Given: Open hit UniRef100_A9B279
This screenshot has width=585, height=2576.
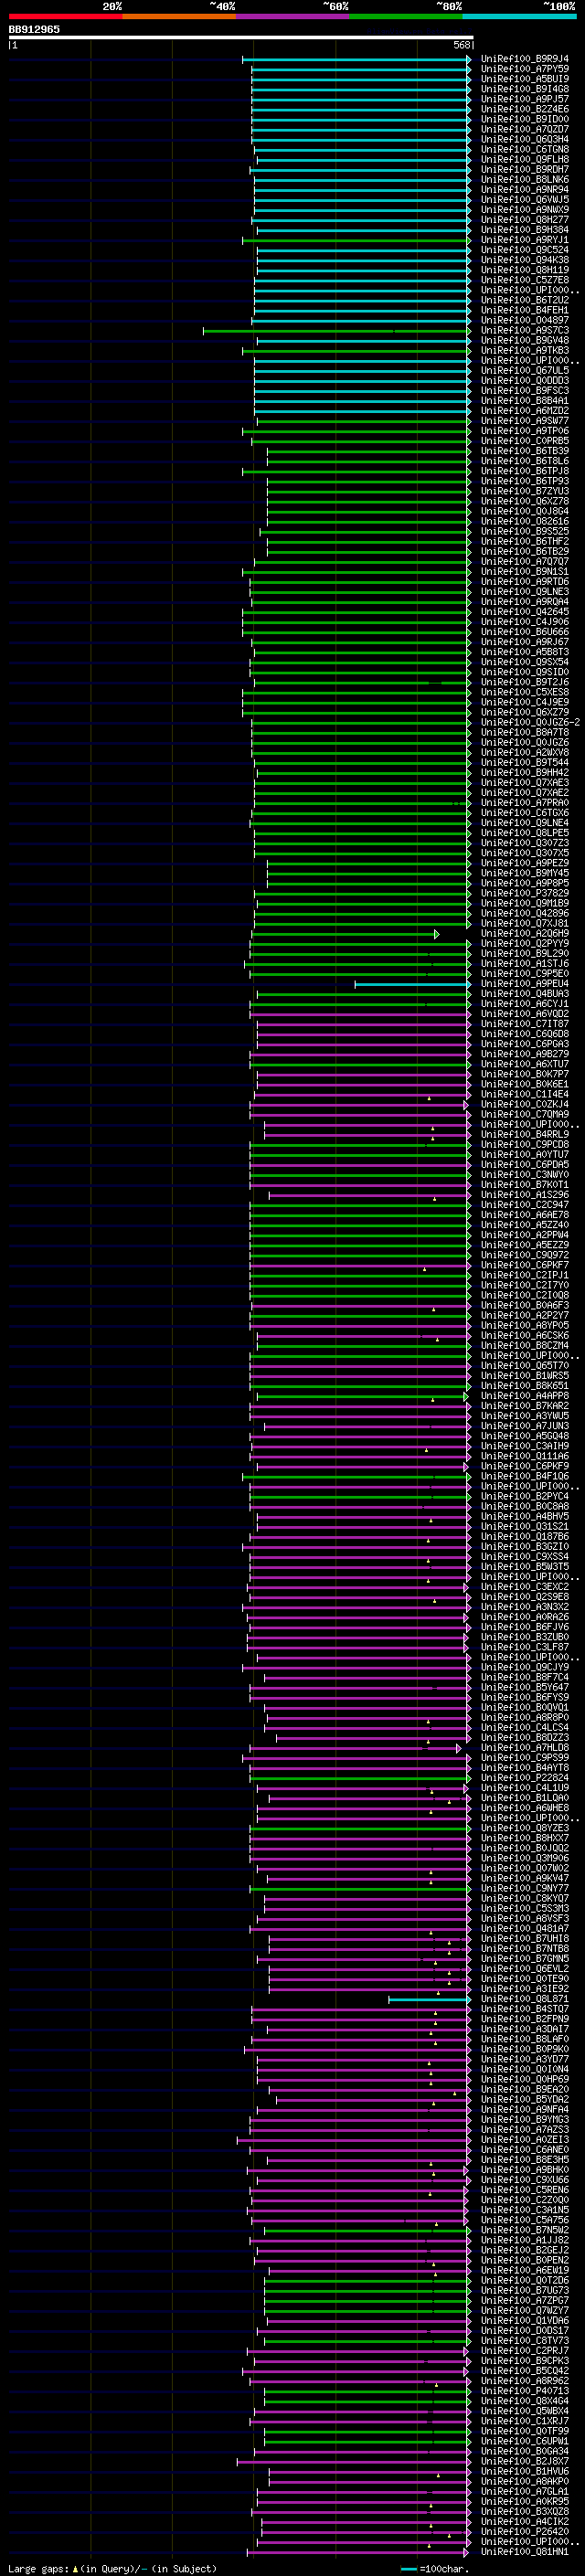Looking at the screenshot, I should point(524,1054).
